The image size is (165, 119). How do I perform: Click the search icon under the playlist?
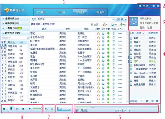[x=152, y=101]
